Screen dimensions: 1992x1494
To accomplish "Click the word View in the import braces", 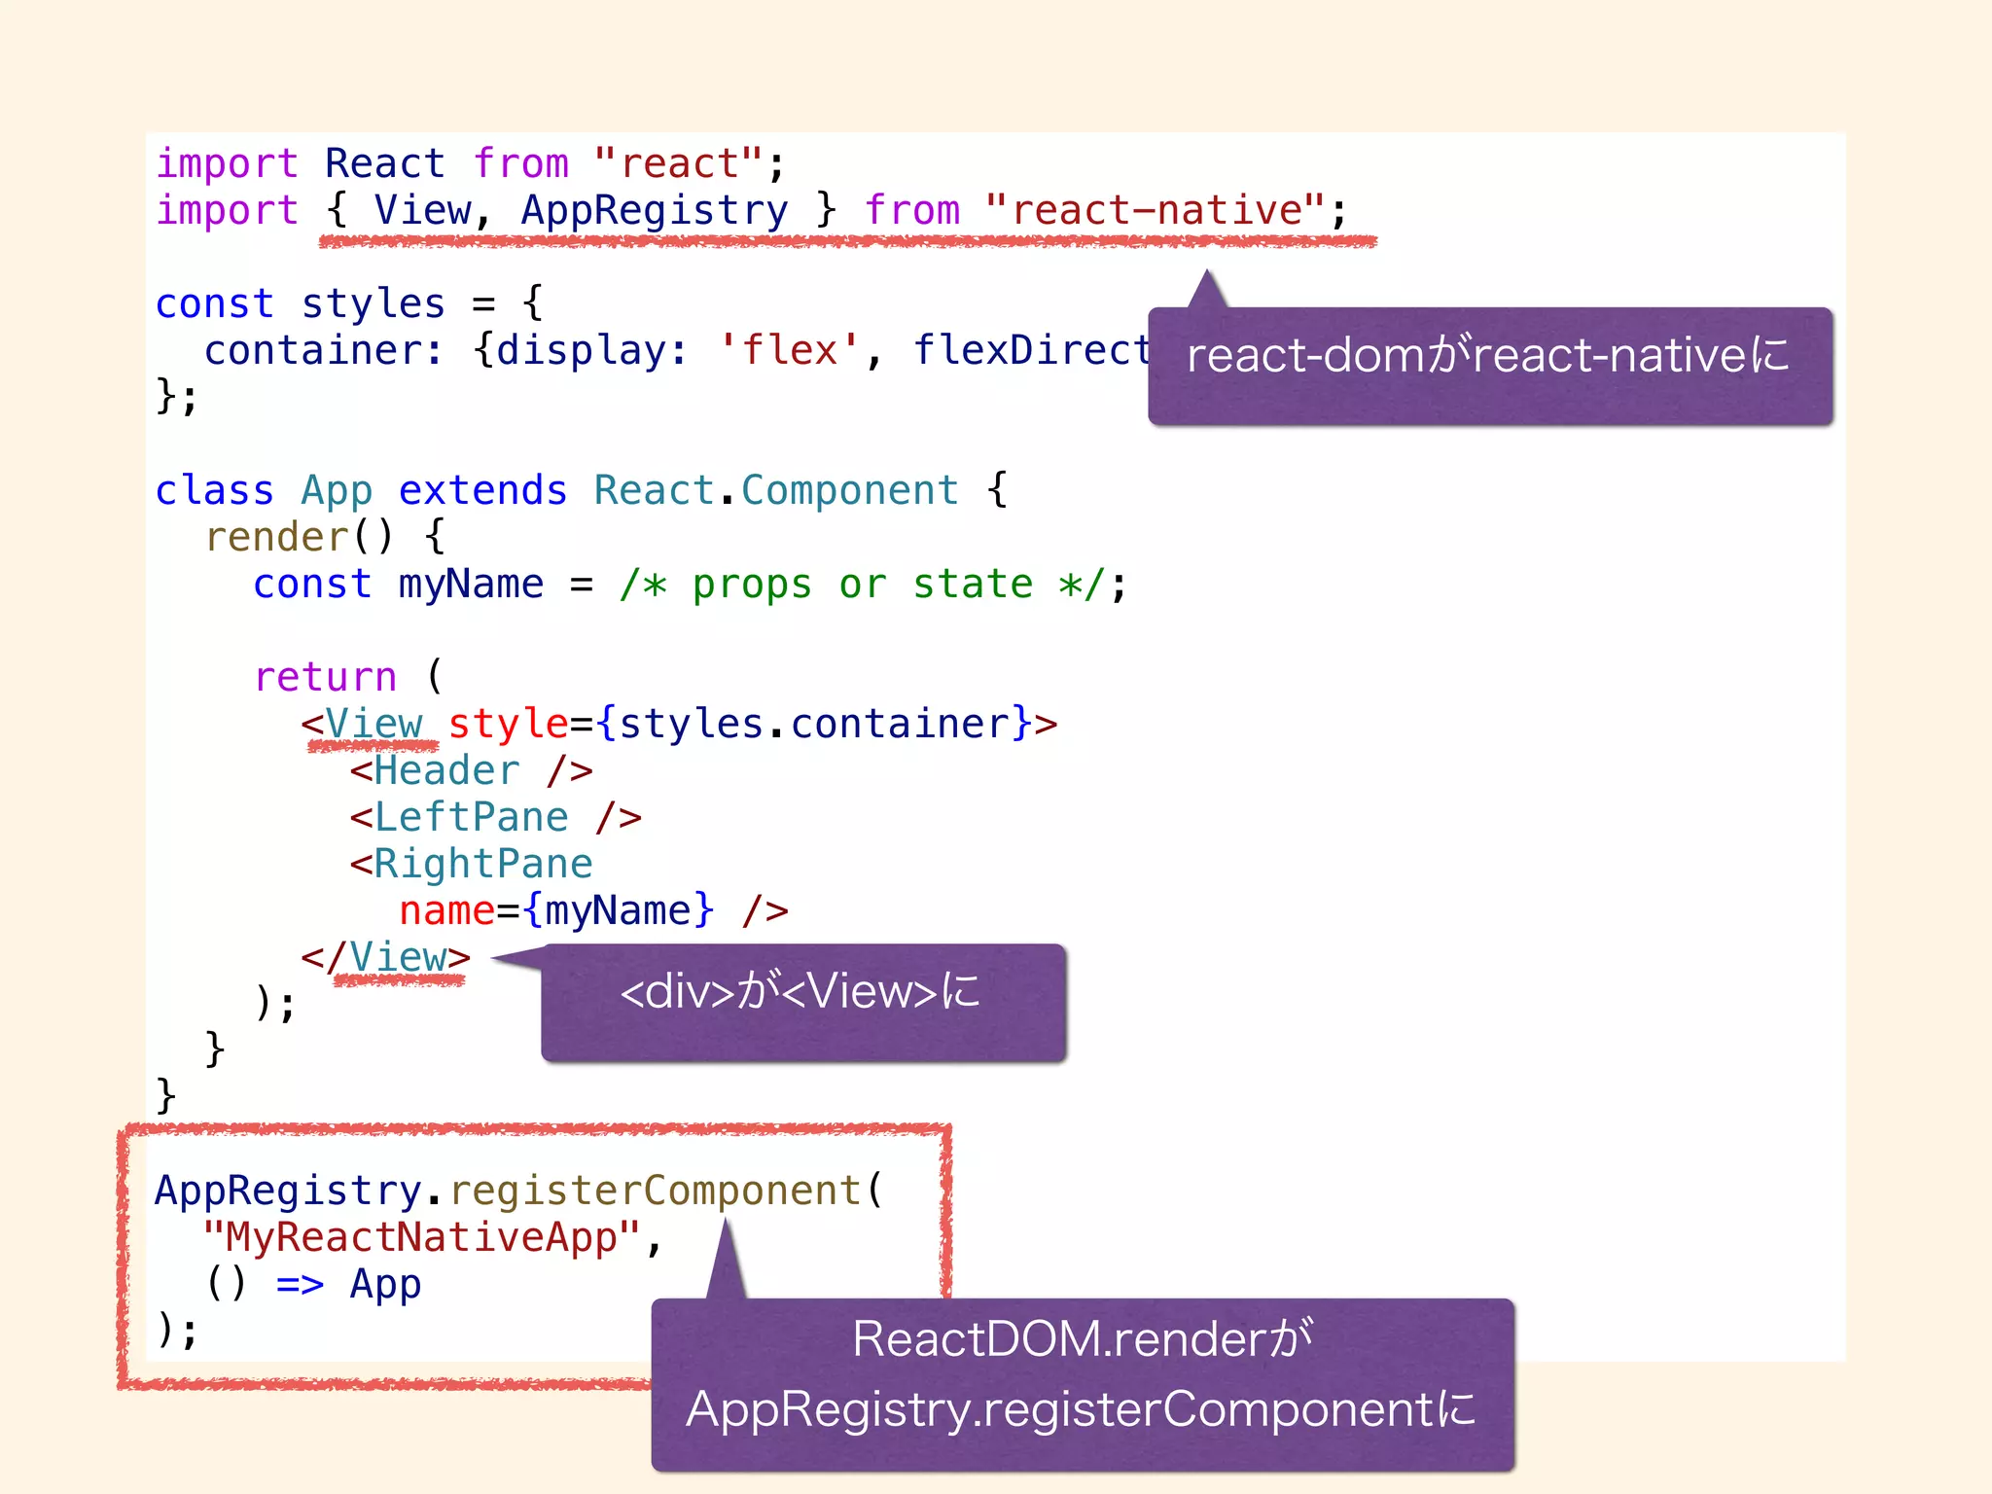I will coord(422,210).
